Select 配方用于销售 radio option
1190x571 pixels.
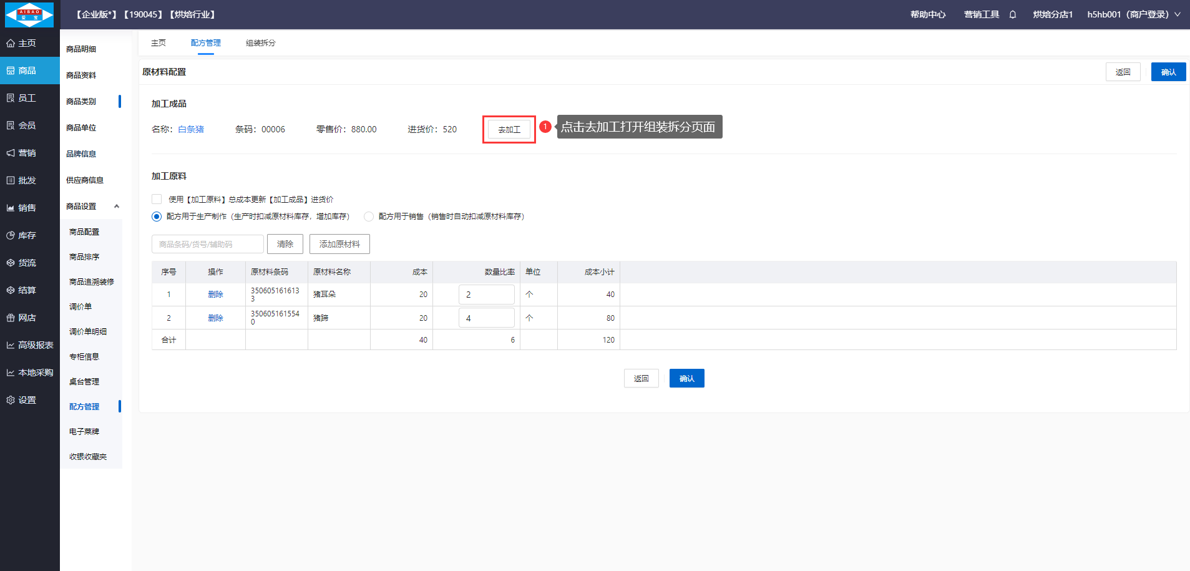pyautogui.click(x=369, y=217)
